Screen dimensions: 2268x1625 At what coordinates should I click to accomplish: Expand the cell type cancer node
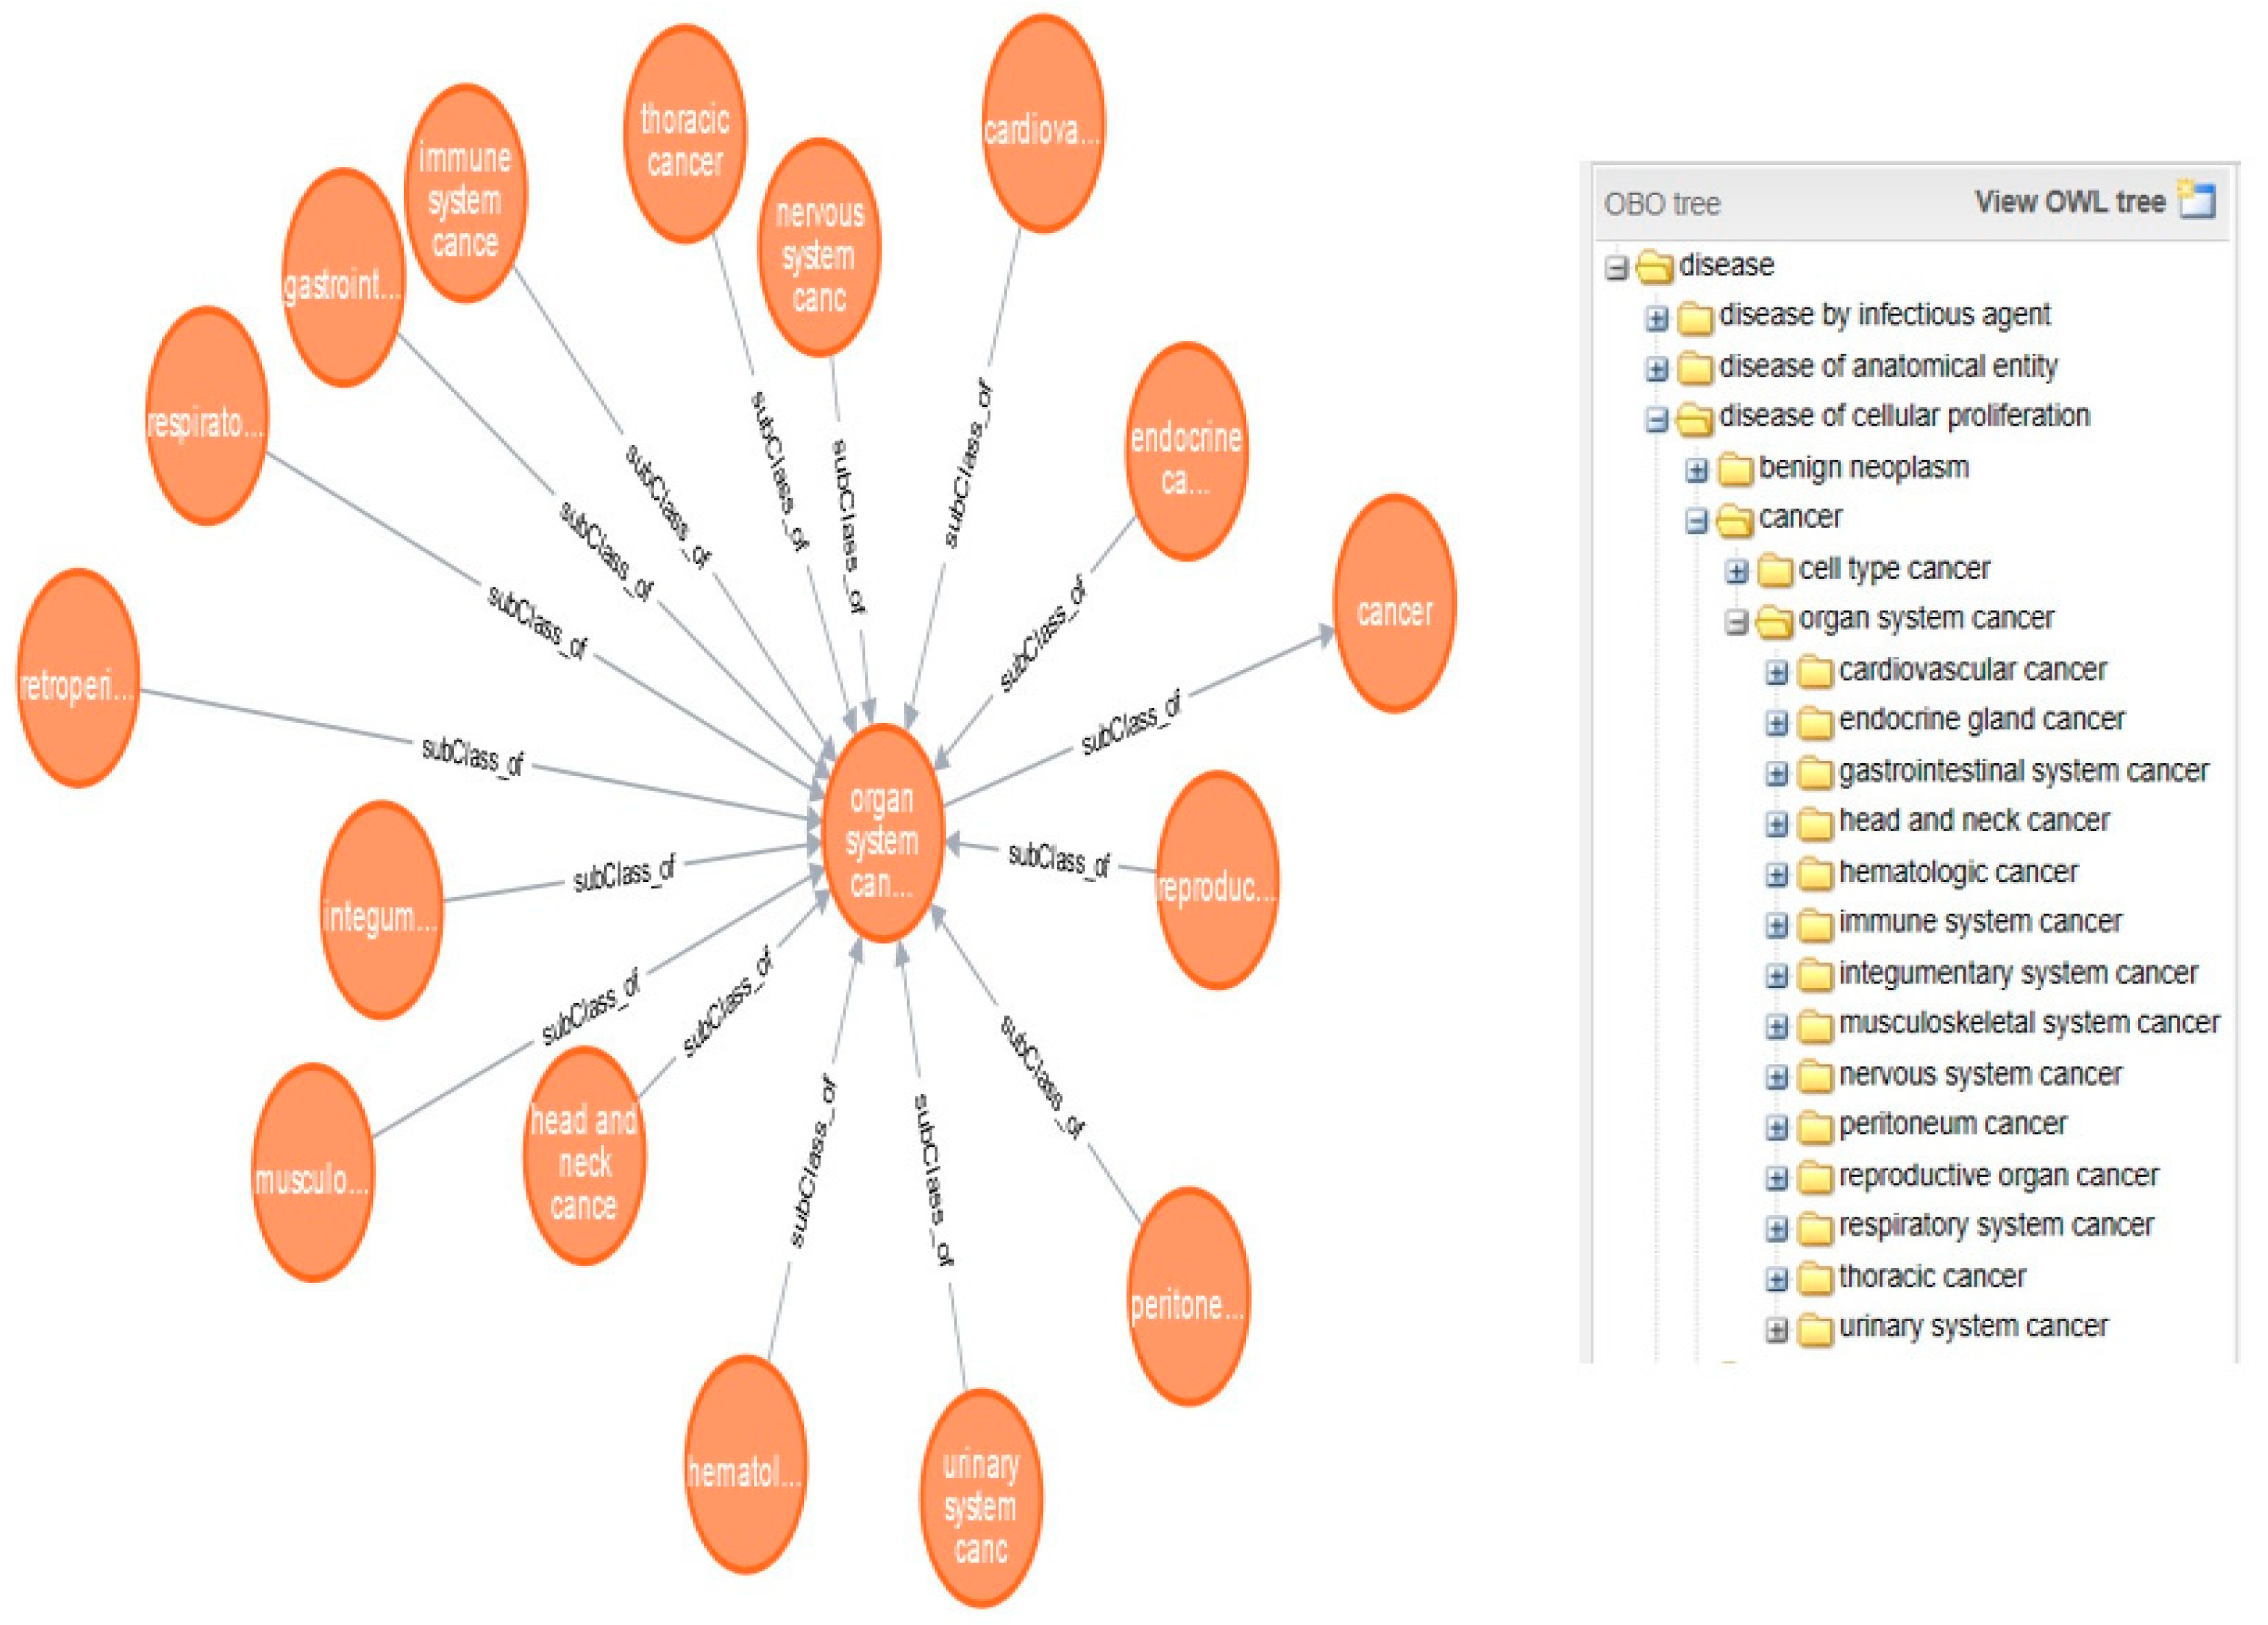coord(1737,571)
